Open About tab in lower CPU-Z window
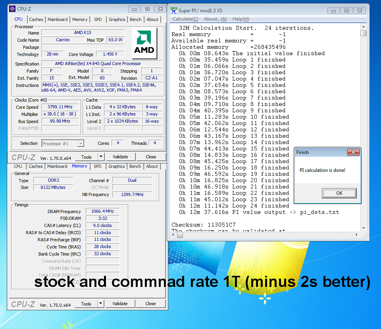This screenshot has height=329, width=381. coord(152,166)
